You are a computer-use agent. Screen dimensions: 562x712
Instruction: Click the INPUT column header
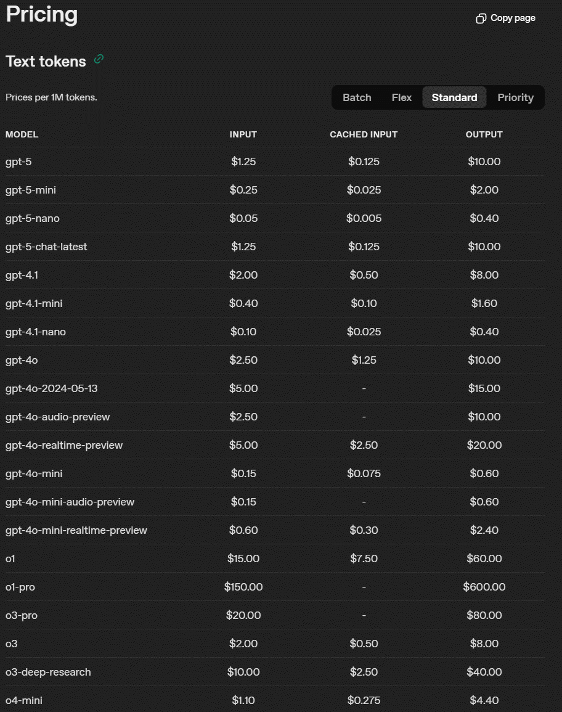(x=243, y=134)
